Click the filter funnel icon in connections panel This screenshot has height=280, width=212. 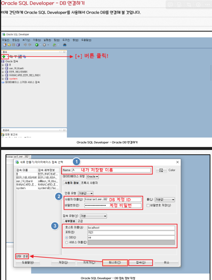tap(15, 57)
